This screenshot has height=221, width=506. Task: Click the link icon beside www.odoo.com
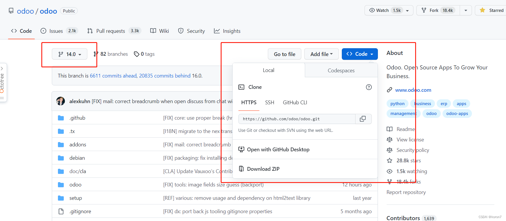tap(390, 90)
